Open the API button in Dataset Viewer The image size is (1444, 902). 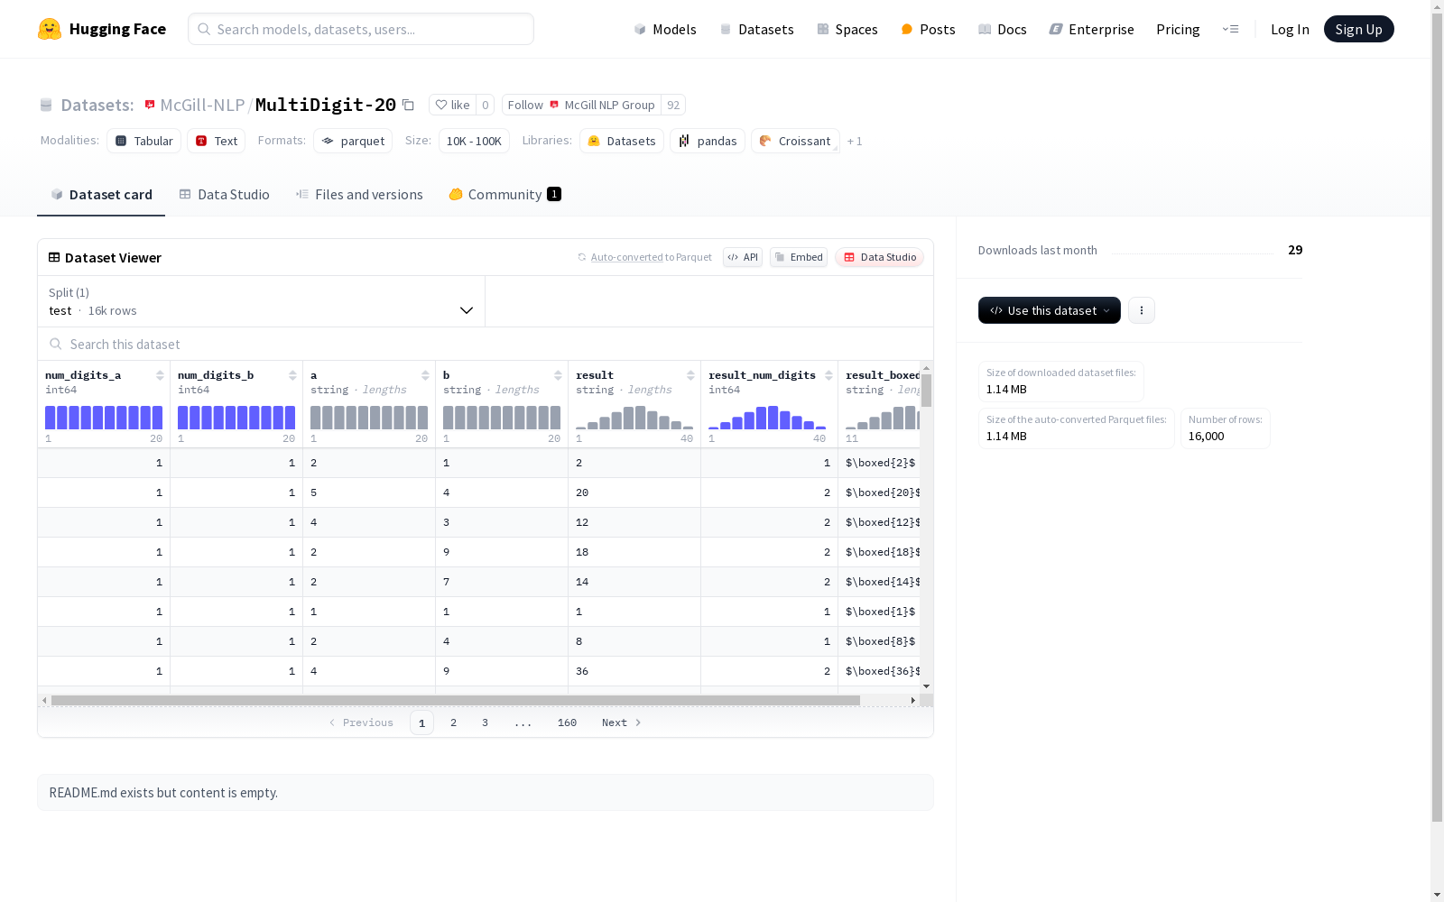[743, 257]
